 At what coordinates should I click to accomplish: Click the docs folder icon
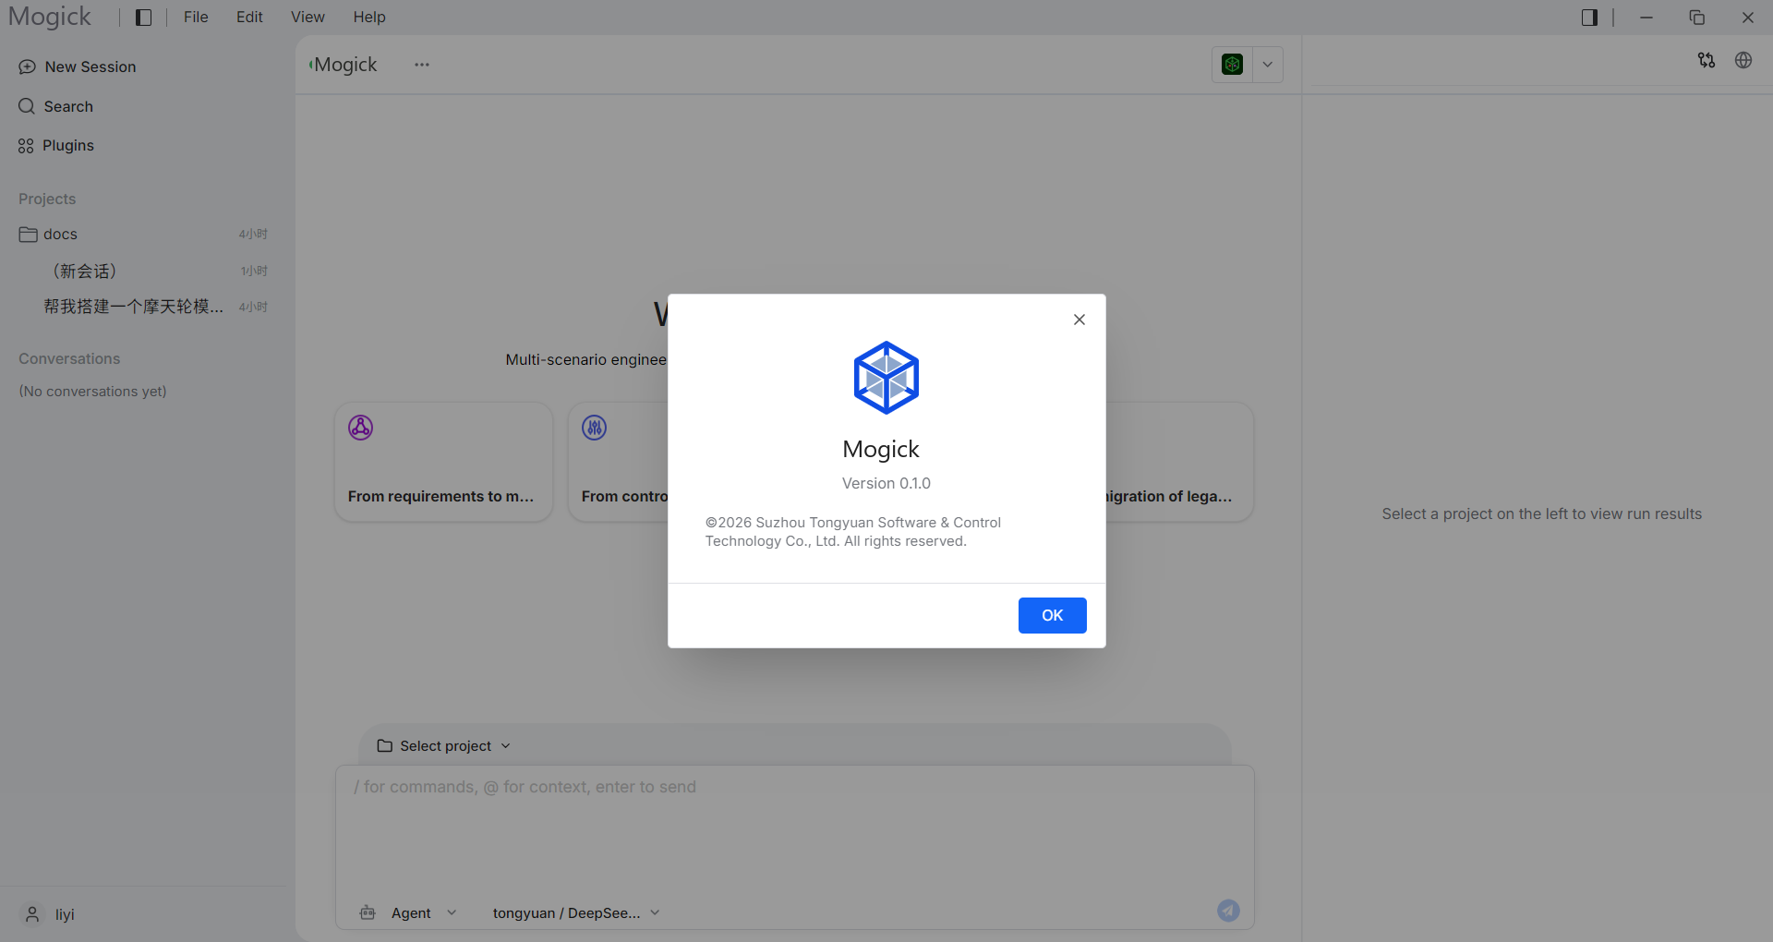pyautogui.click(x=28, y=235)
